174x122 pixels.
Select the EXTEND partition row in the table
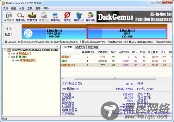pos(116,61)
